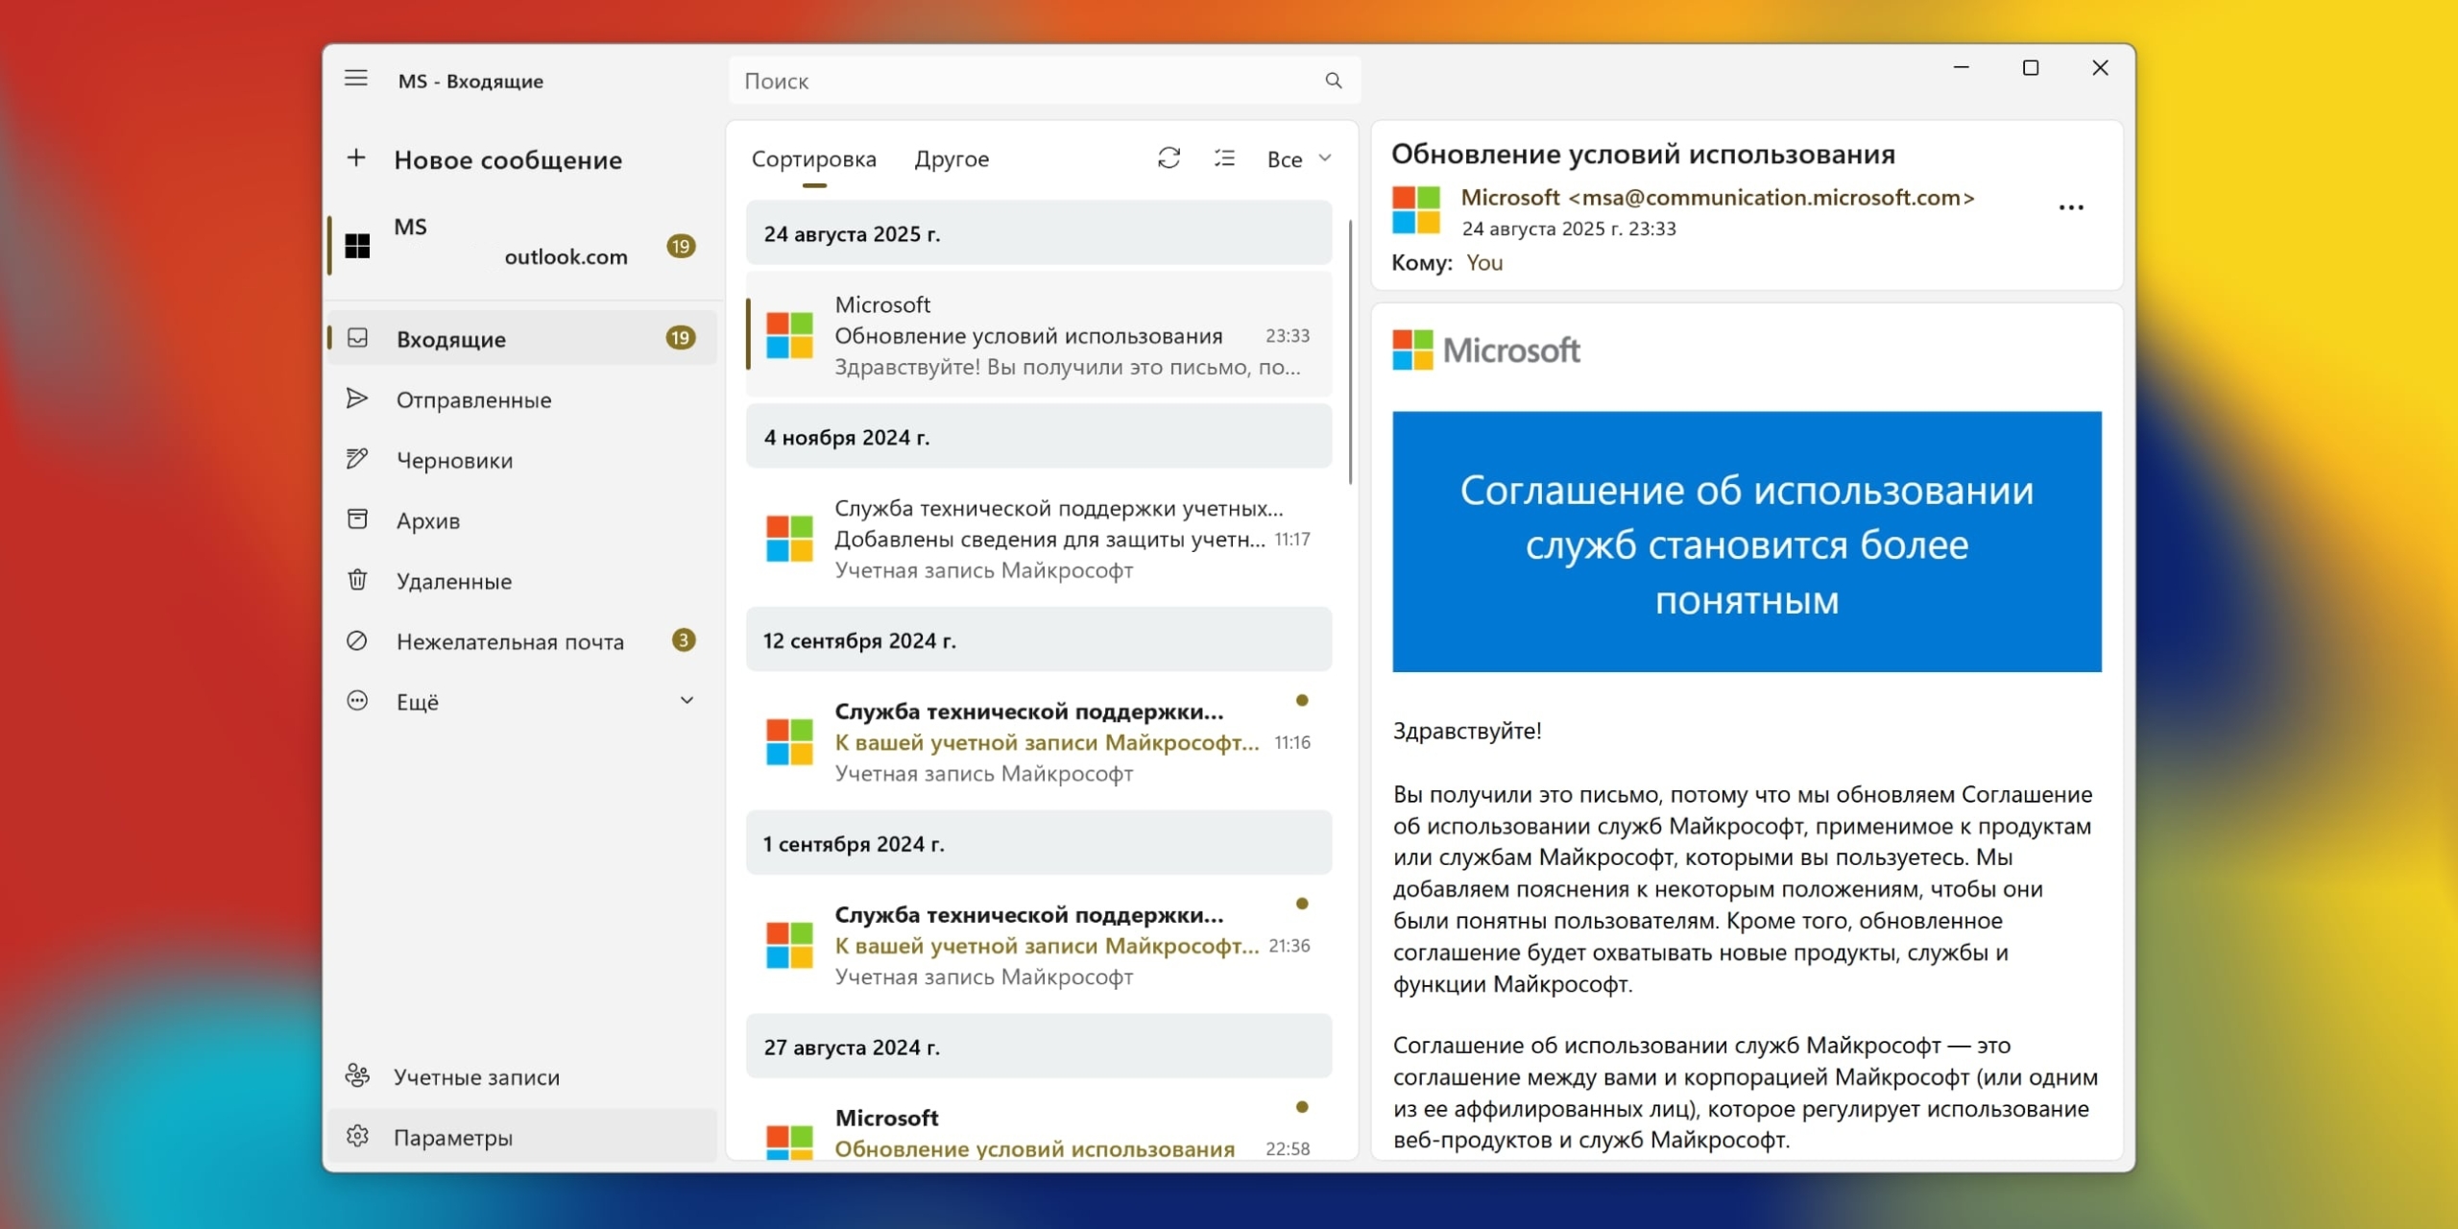Screen dimensions: 2458x1229
Task: Open the Удаленные folder
Action: coord(451,580)
